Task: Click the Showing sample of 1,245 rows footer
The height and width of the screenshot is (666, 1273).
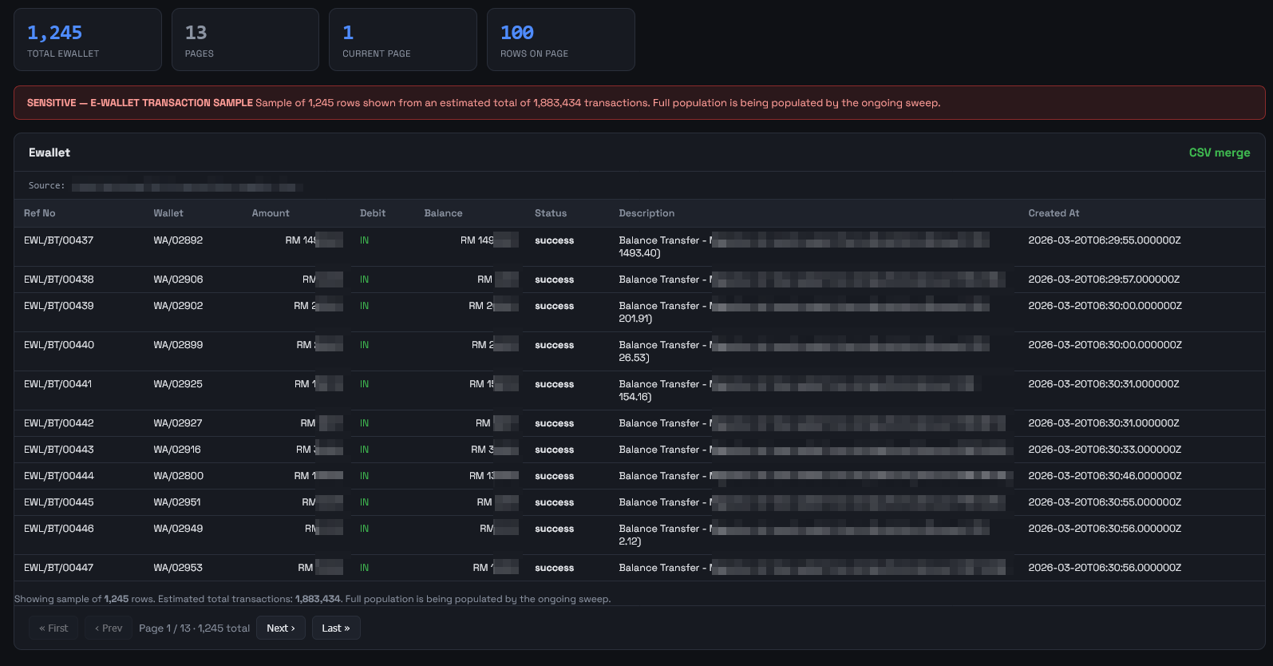Action: 312,599
